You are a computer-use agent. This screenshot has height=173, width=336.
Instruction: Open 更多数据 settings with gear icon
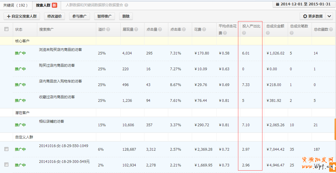click(312, 16)
